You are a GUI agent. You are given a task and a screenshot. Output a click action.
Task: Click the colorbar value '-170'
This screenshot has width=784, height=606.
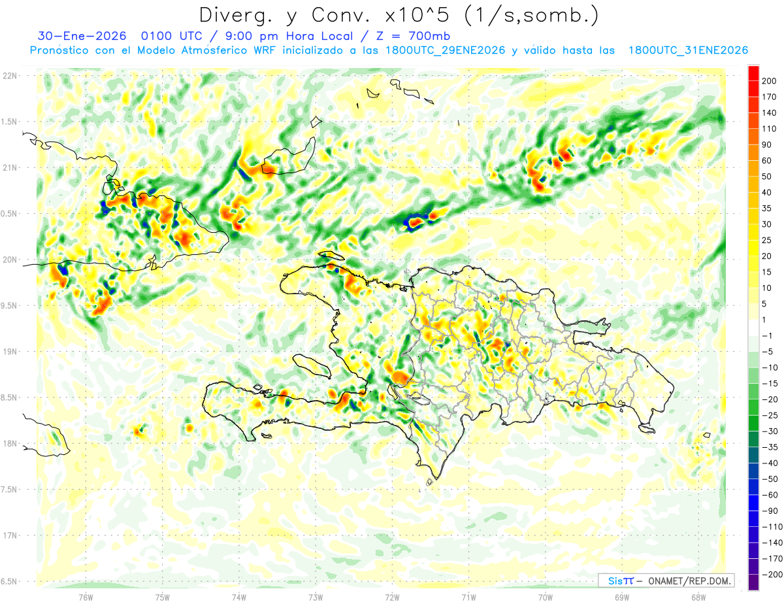tap(772, 558)
